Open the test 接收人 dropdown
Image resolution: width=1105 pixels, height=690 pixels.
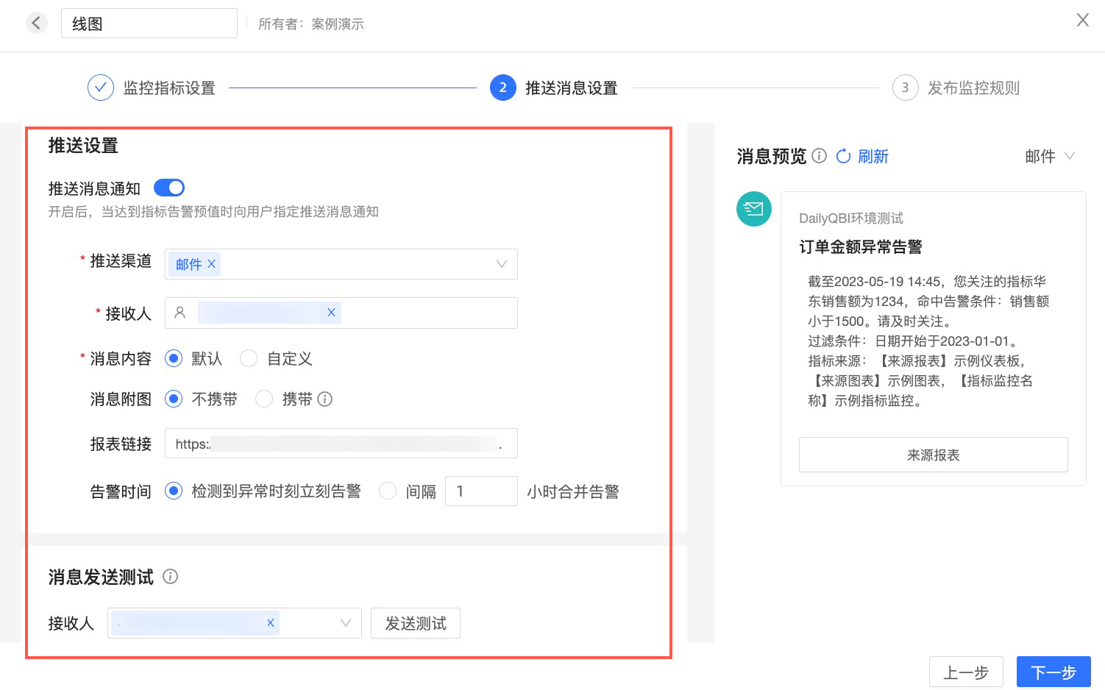(x=345, y=623)
